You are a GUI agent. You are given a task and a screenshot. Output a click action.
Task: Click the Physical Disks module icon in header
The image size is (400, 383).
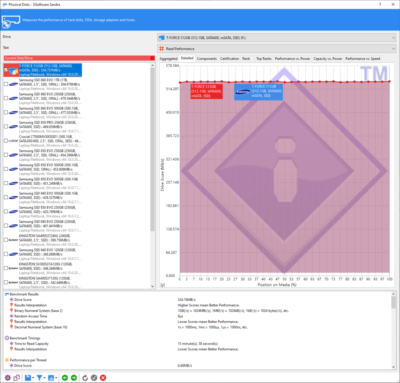pyautogui.click(x=11, y=22)
